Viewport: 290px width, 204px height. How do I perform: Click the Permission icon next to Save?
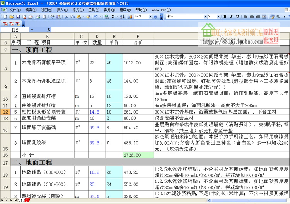(24, 17)
